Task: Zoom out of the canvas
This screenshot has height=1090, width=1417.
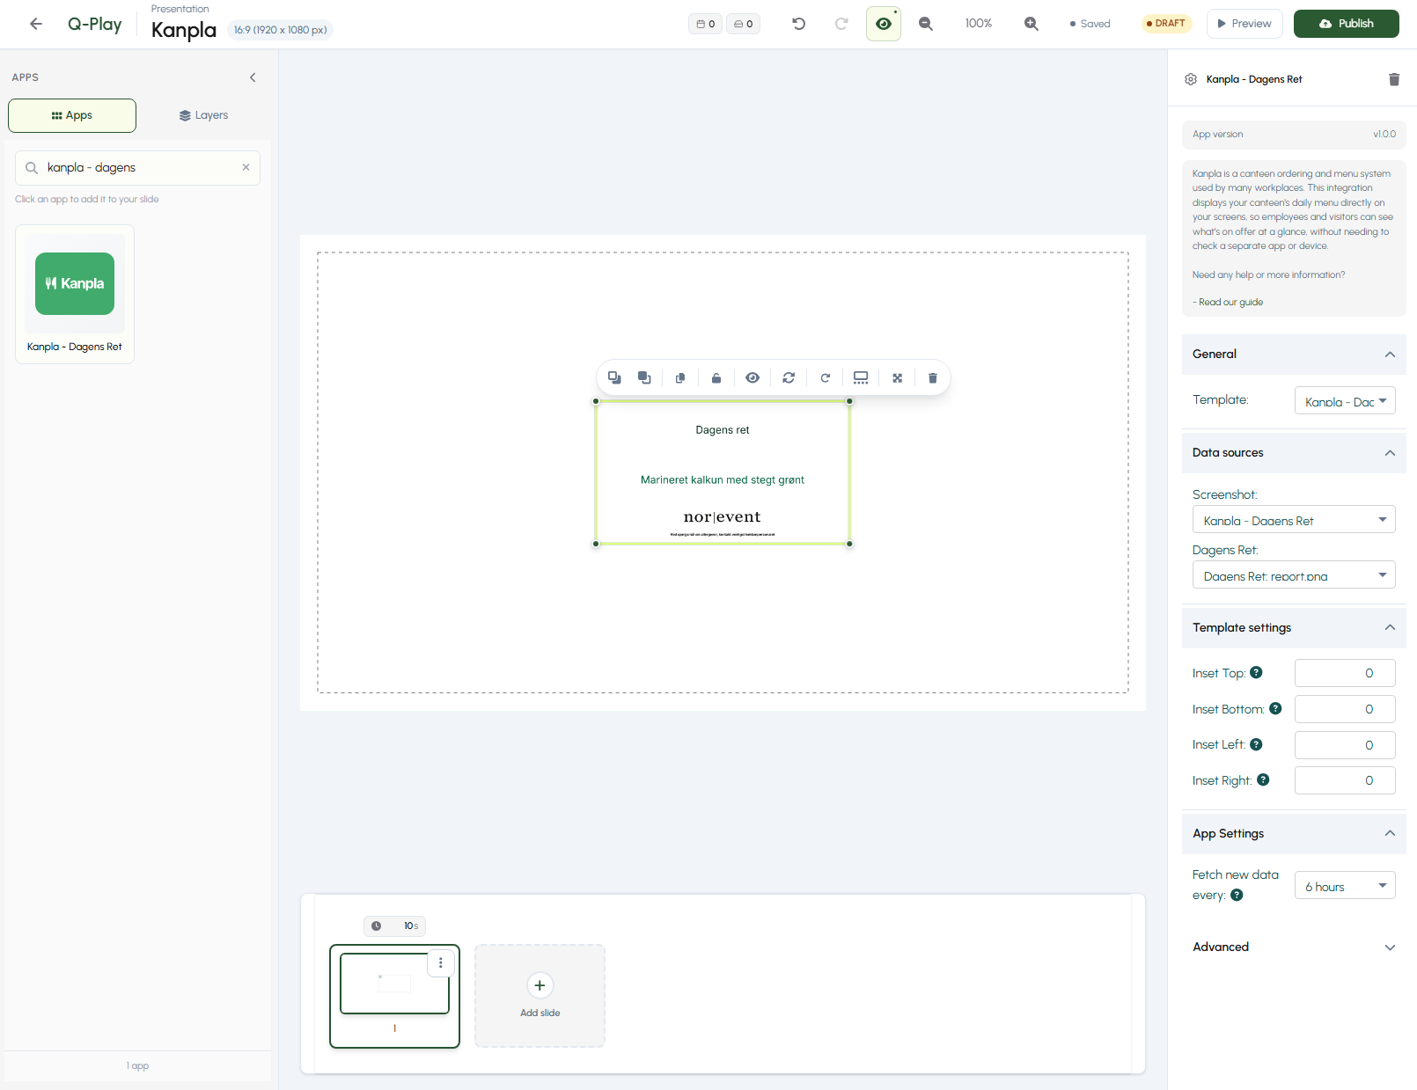Action: tap(926, 24)
